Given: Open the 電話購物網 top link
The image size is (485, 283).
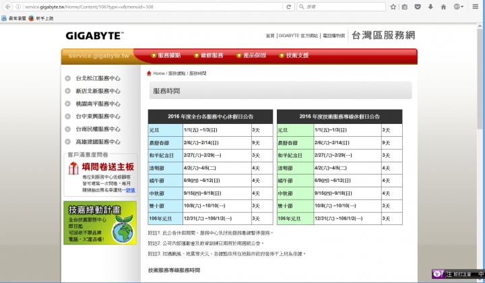Looking at the screenshot, I should coord(333,36).
